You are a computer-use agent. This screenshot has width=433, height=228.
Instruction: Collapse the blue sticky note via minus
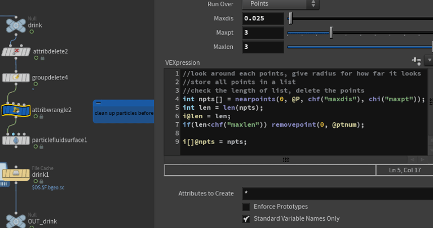coord(98,103)
